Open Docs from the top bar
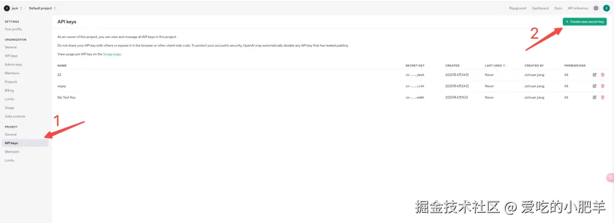614x223 pixels. [558, 8]
